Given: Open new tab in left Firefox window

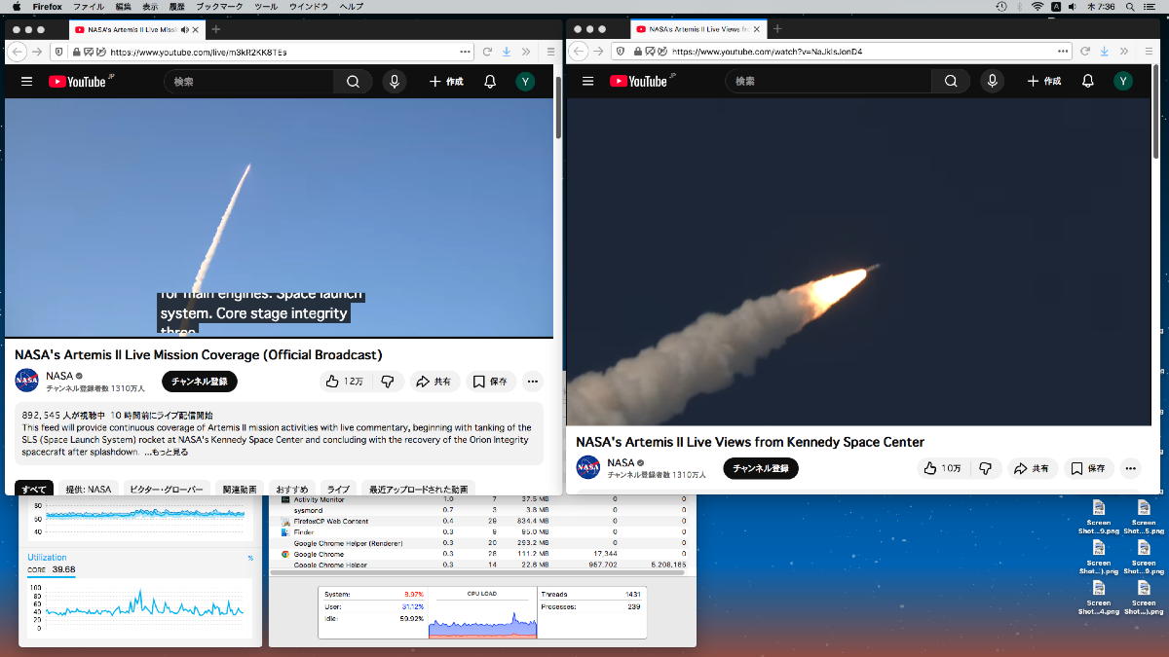Looking at the screenshot, I should tap(216, 29).
